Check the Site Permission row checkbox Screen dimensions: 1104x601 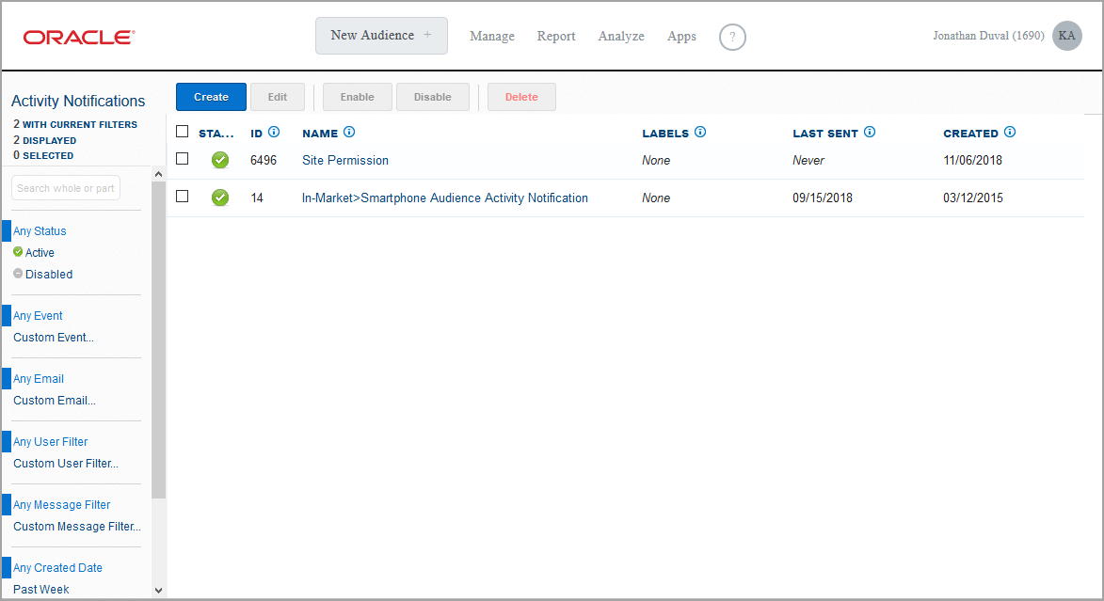coord(183,158)
